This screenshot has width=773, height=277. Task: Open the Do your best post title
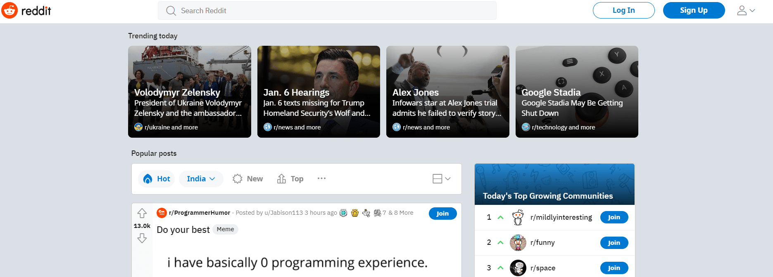(183, 230)
